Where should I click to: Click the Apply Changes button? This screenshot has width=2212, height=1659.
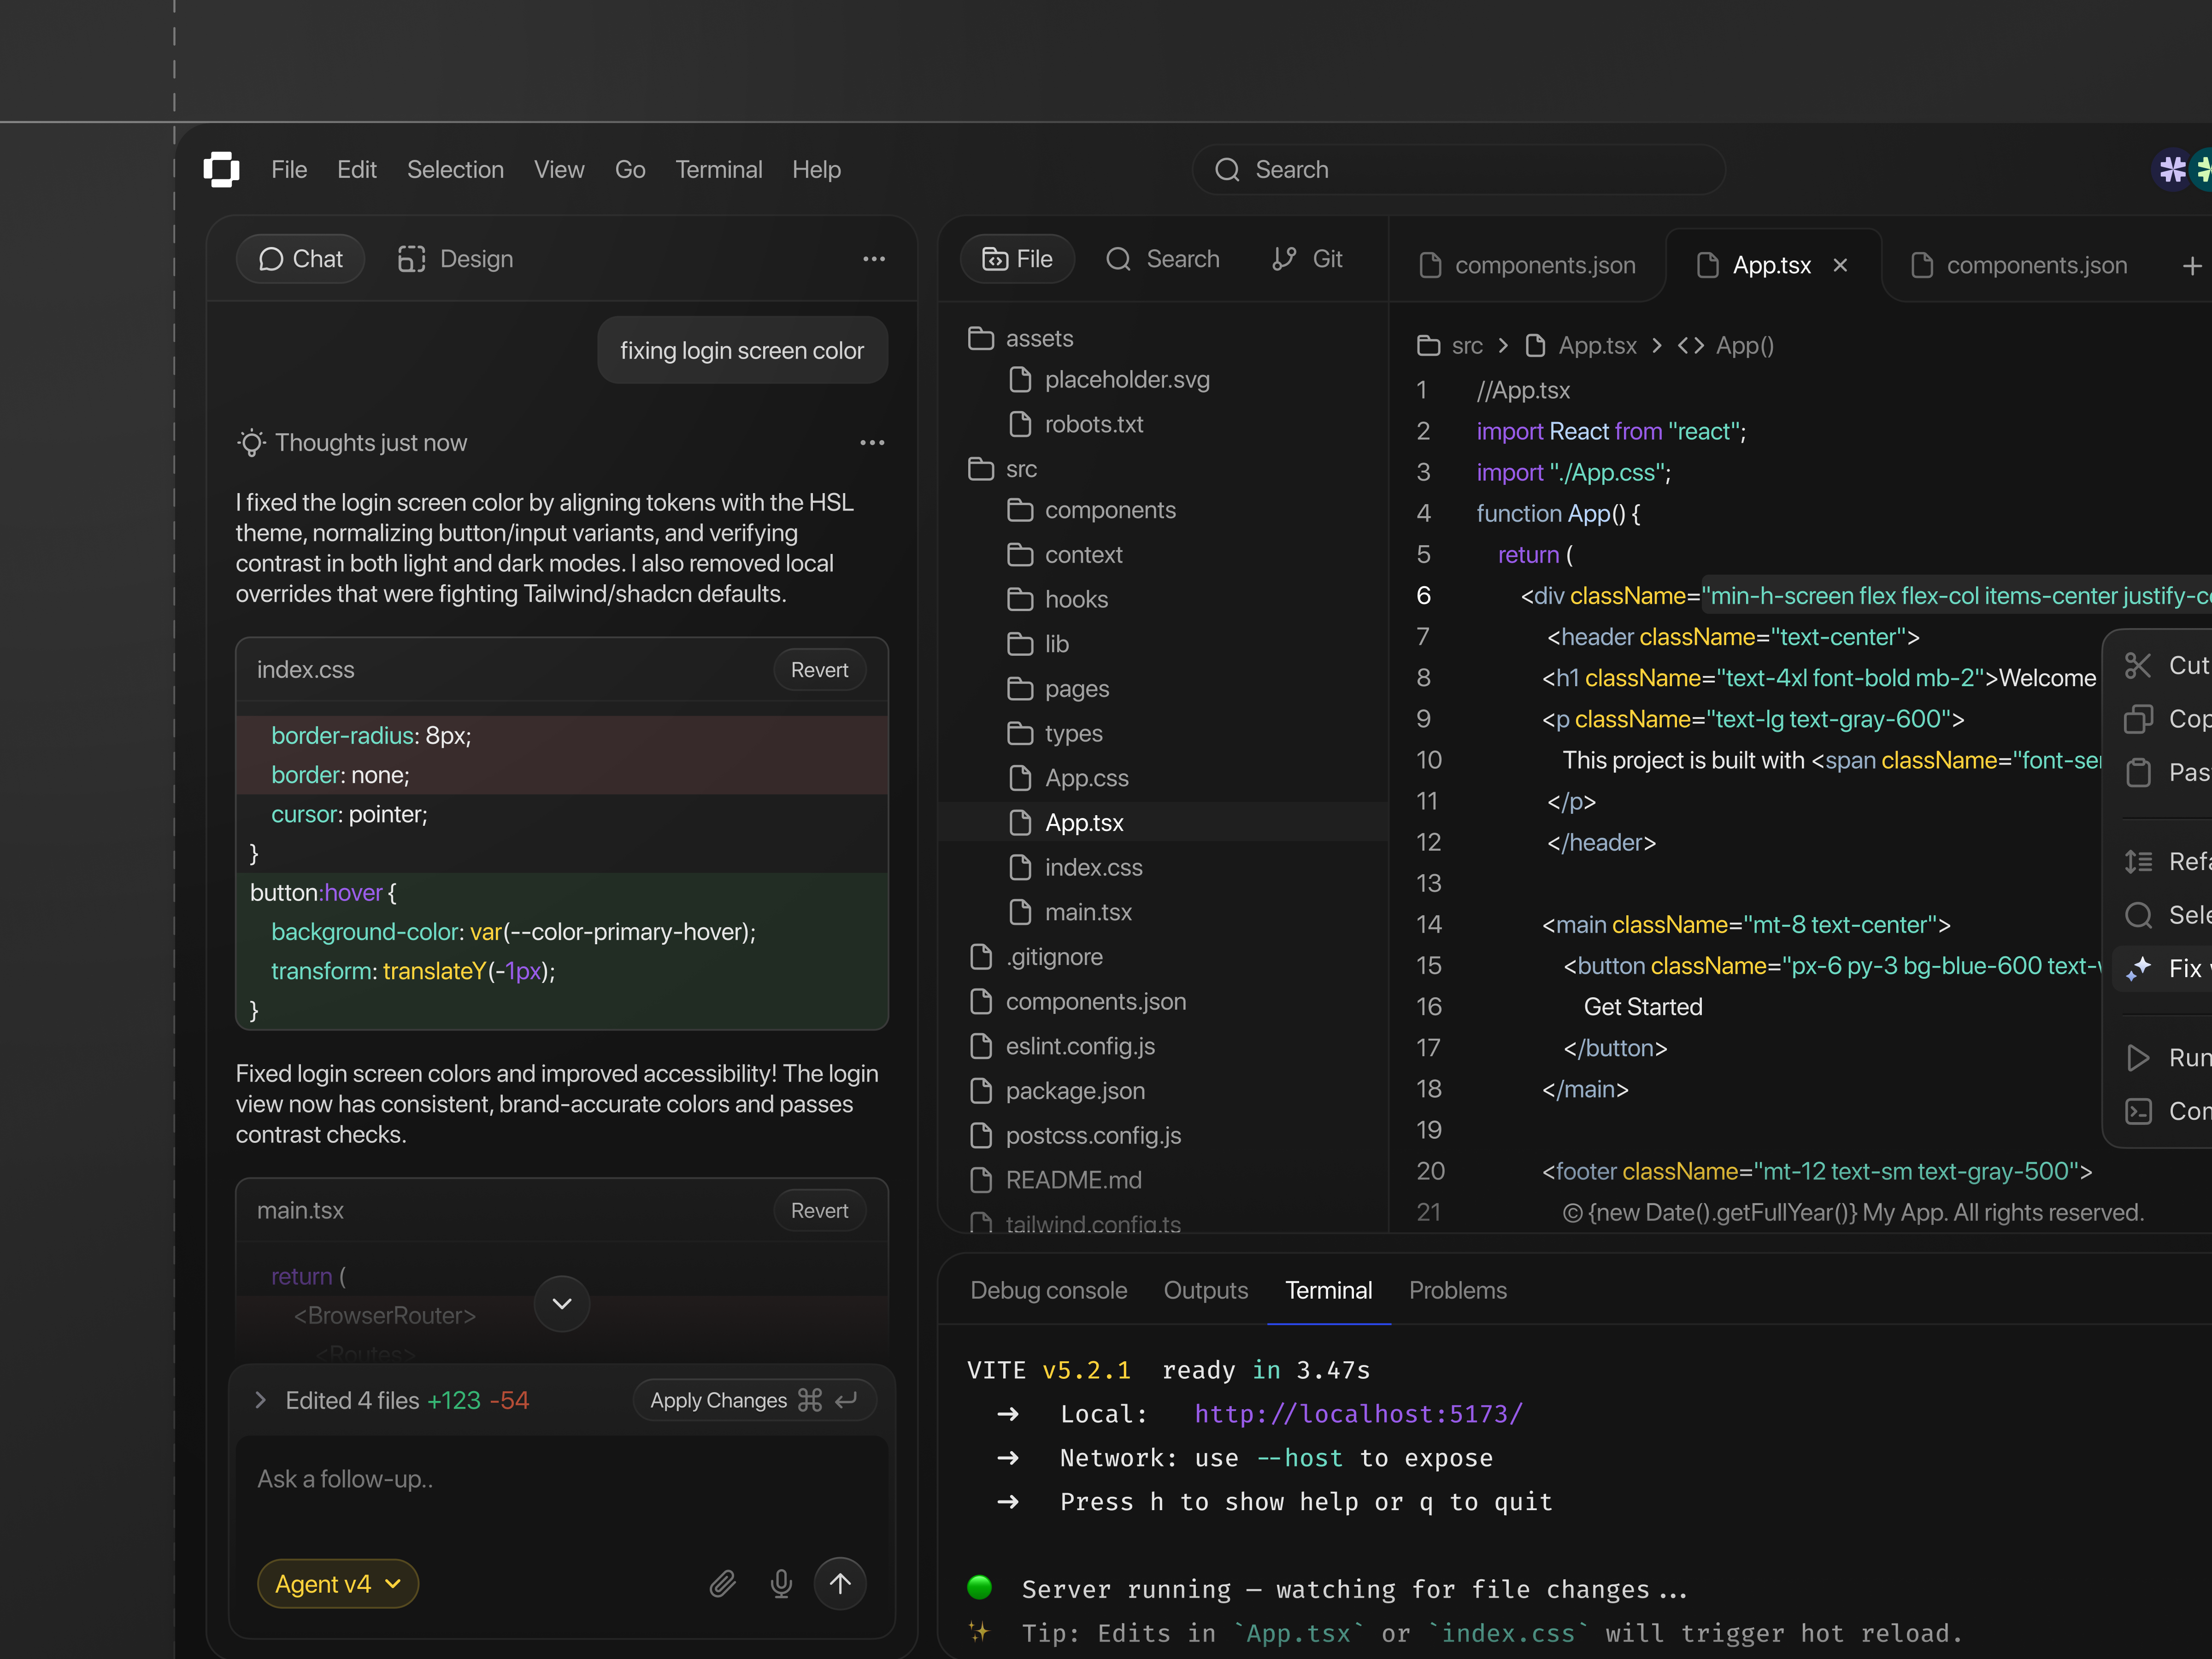point(754,1400)
